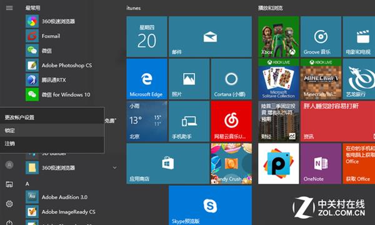This screenshot has height=225, width=375.
Task: Open the calendar tile showing 20
Action: 147,37
